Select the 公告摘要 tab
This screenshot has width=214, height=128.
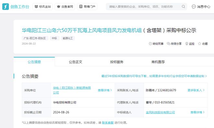[34, 62]
